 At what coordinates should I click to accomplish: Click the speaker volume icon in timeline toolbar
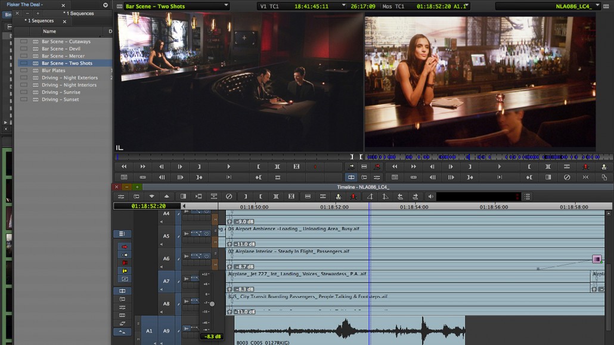point(430,197)
